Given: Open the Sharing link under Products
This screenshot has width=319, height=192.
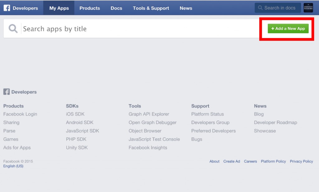Looking at the screenshot, I should pos(12,122).
